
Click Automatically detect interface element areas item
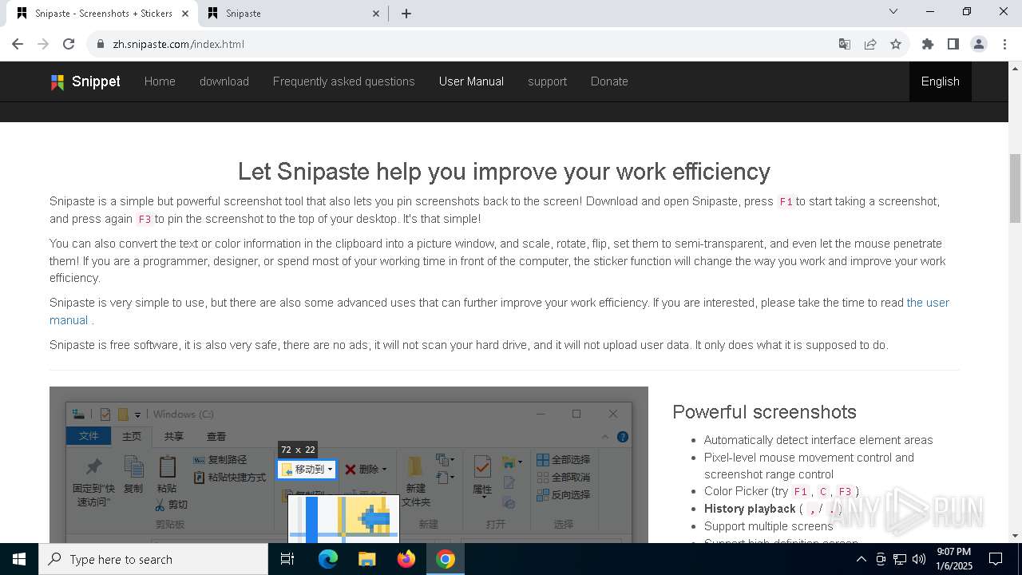click(x=818, y=440)
